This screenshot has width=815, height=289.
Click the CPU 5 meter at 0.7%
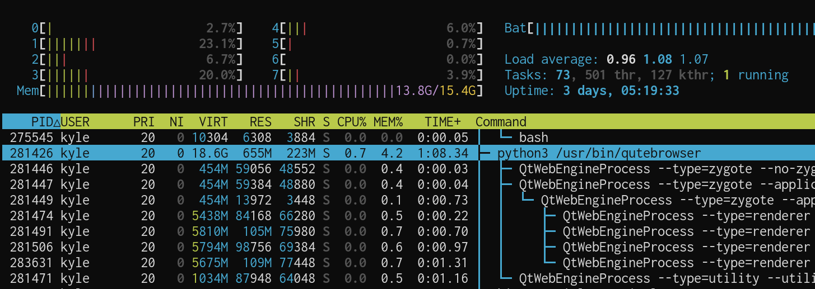(x=377, y=44)
